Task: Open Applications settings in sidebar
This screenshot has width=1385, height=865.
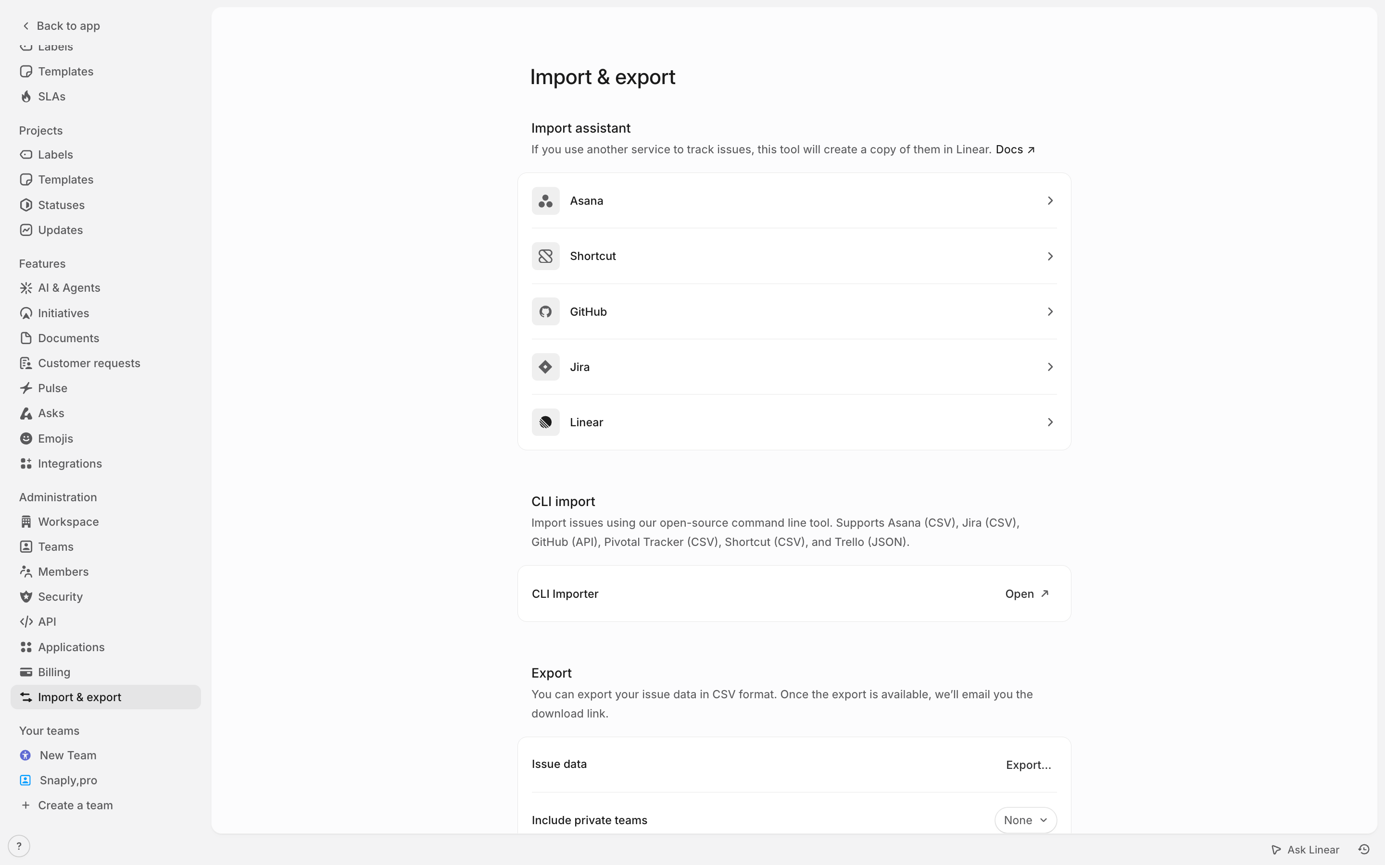Action: [x=106, y=647]
